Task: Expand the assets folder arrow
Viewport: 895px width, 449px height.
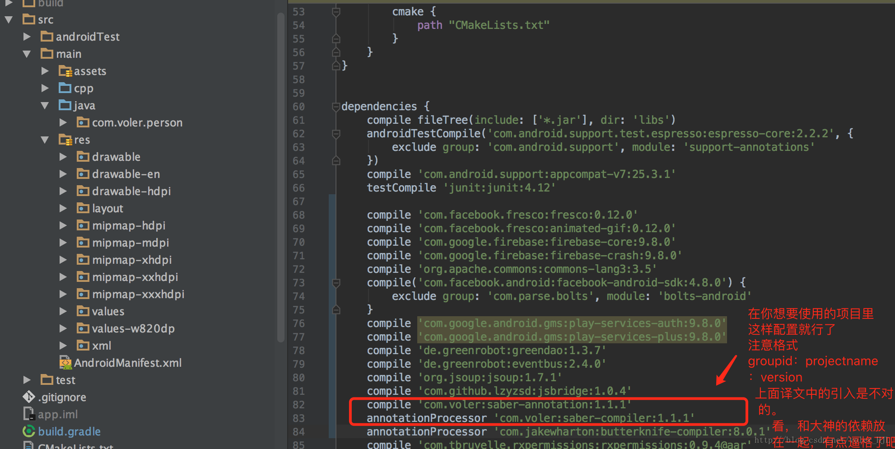Action: click(x=45, y=71)
